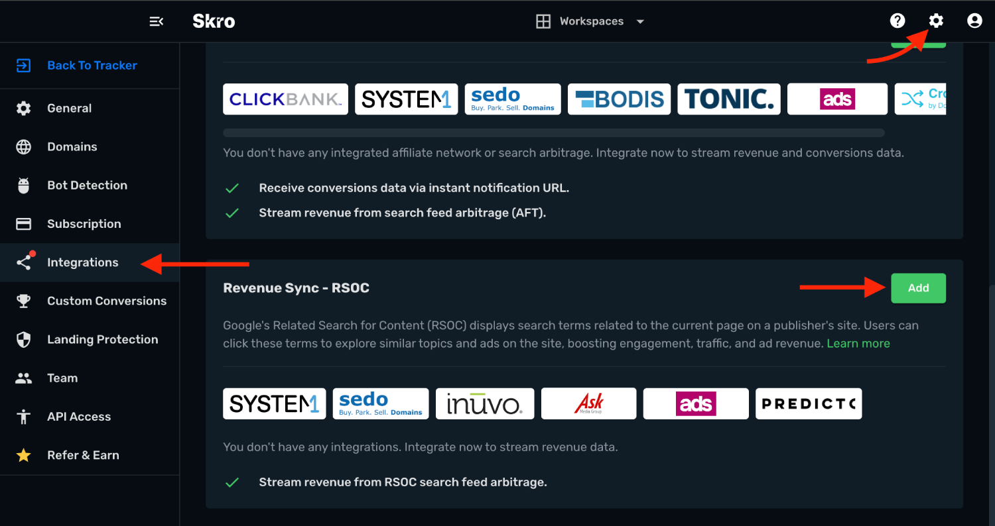Select the Tonic network logo
This screenshot has width=995, height=526.
pyautogui.click(x=729, y=99)
